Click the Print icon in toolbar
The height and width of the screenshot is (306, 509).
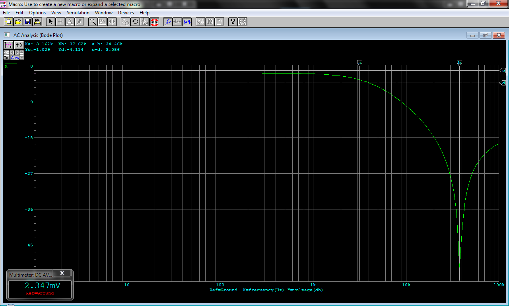[x=37, y=22]
